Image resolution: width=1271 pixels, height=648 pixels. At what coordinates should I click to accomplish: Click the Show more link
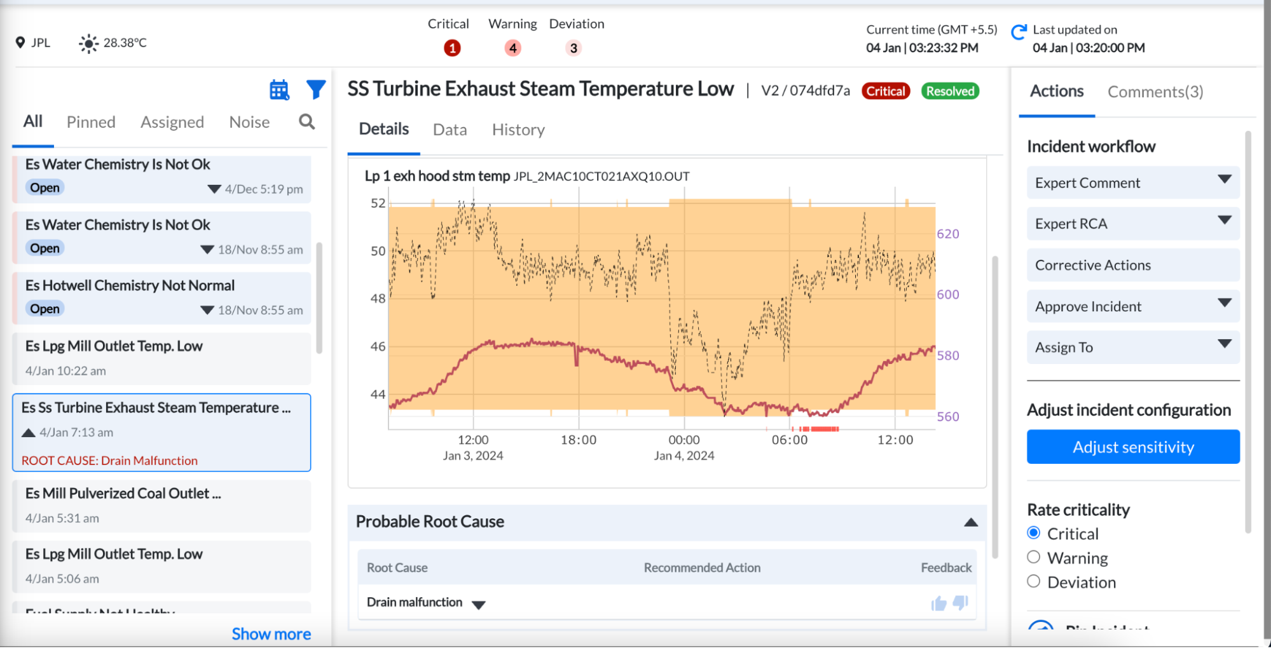(271, 634)
